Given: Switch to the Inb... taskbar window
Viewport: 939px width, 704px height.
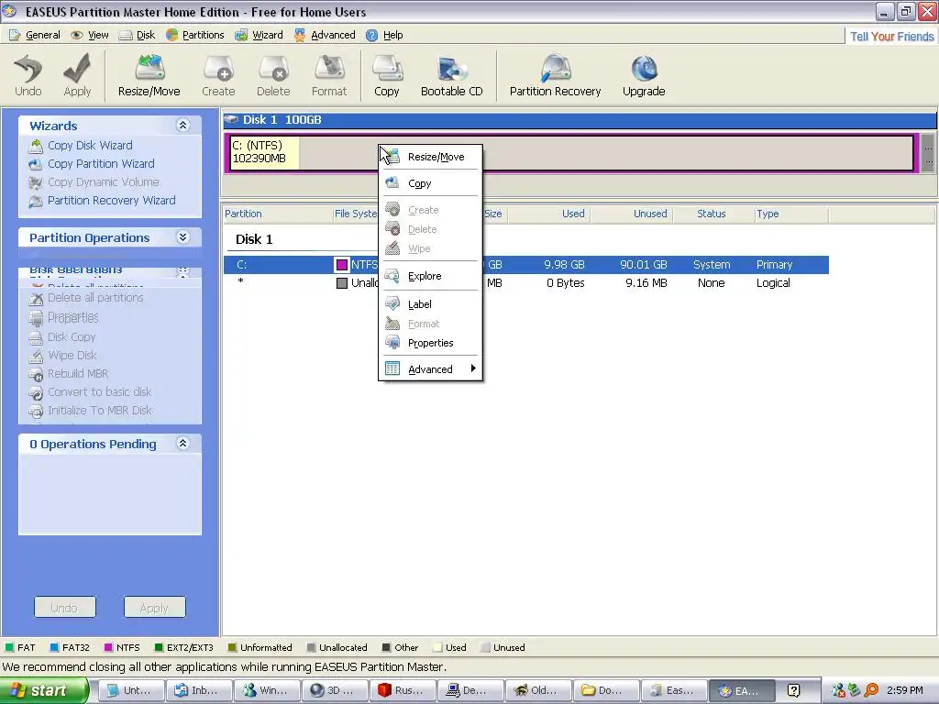Looking at the screenshot, I should (x=198, y=690).
